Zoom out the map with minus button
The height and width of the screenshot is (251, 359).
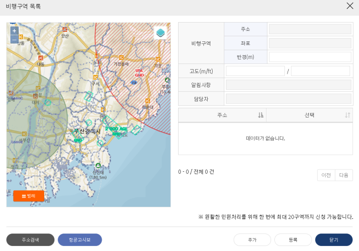pos(14,40)
